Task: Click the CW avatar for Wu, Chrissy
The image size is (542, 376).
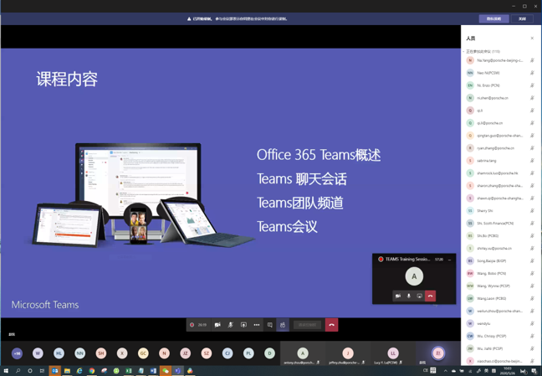Action: tap(470, 336)
